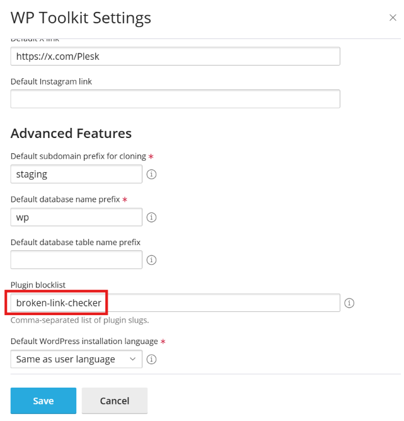The width and height of the screenshot is (404, 421).
Task: Click the subdomain prefix field containing staging
Action: pos(76,174)
